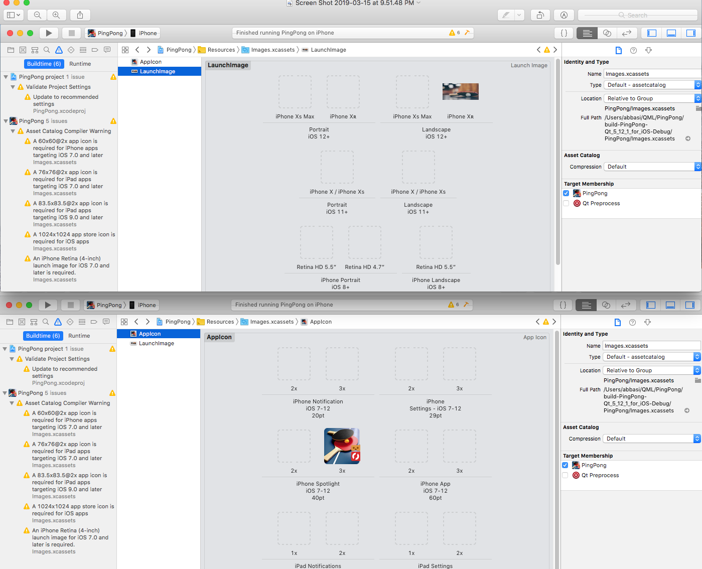Toggle the inspectors panel in the upper window
This screenshot has width=702, height=569.
(691, 33)
